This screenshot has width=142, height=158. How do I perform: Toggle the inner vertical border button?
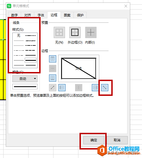tap(79, 88)
